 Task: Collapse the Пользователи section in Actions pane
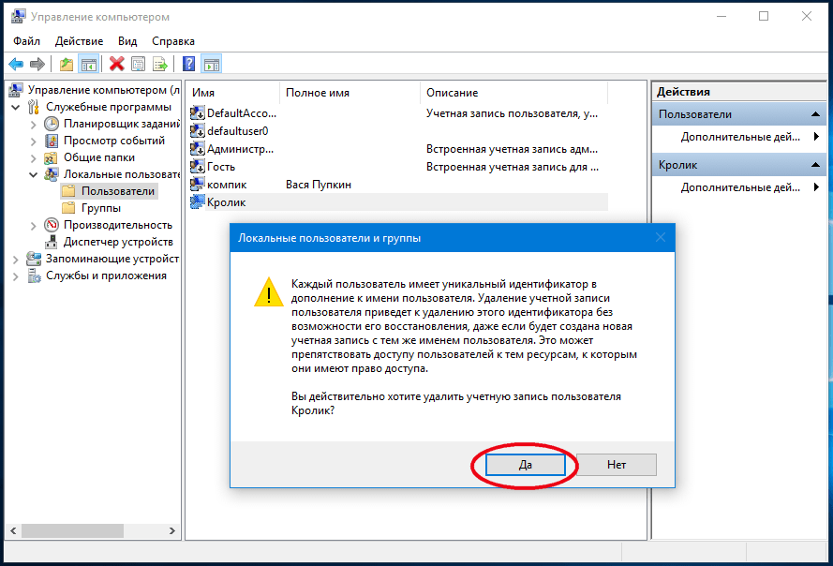[815, 114]
